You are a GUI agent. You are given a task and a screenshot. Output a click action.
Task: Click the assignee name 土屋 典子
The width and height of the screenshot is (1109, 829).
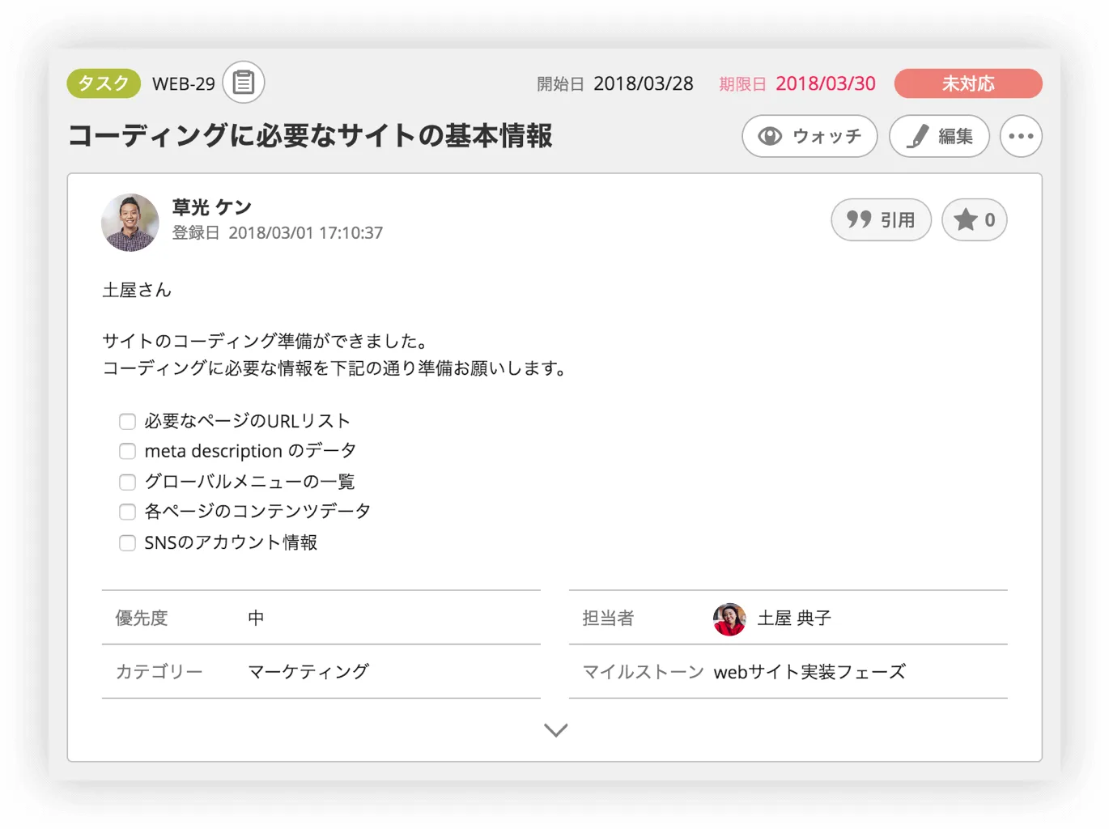pyautogui.click(x=794, y=619)
